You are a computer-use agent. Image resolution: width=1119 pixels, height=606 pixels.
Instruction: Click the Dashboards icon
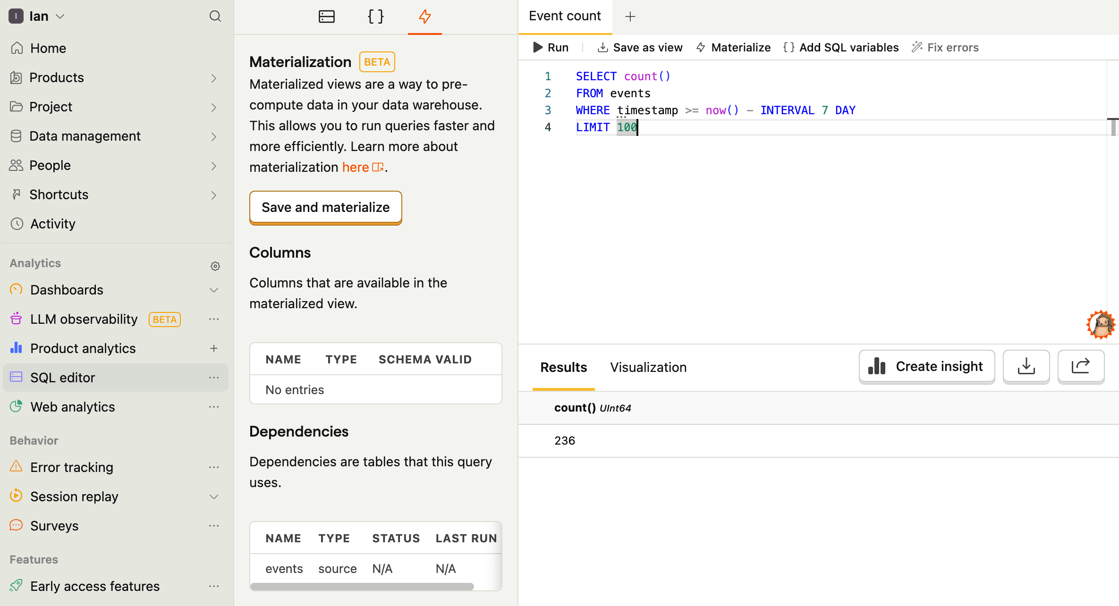(16, 289)
